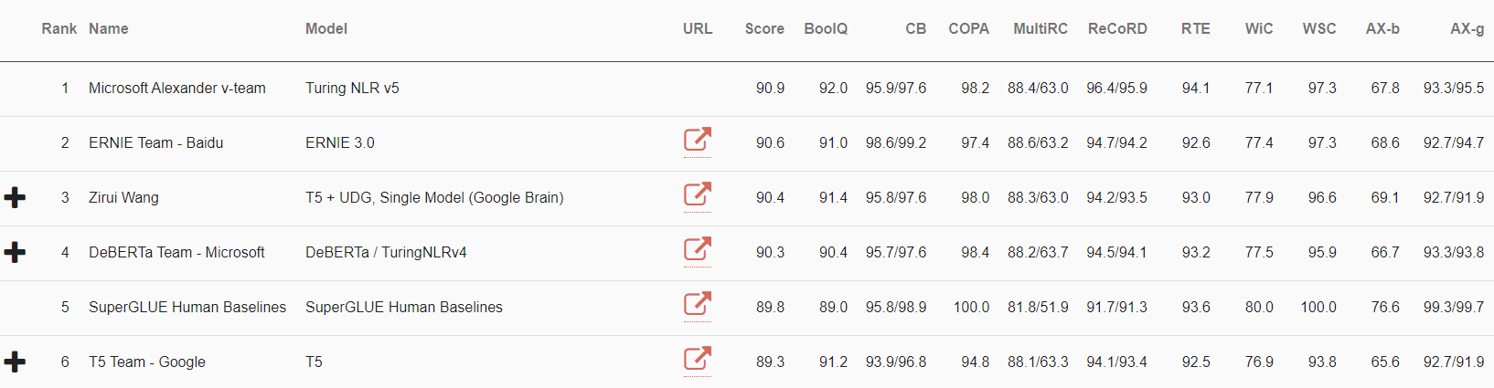This screenshot has height=388, width=1494.
Task: Open SuperGLUE Human Baselines external link icon
Action: pyautogui.click(x=697, y=304)
